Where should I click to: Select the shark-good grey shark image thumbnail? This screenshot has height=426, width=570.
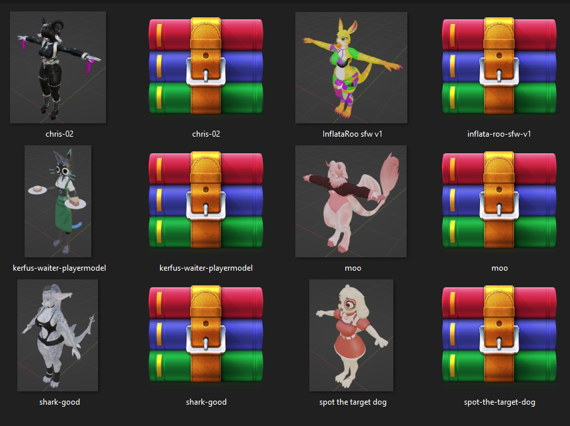(x=58, y=335)
